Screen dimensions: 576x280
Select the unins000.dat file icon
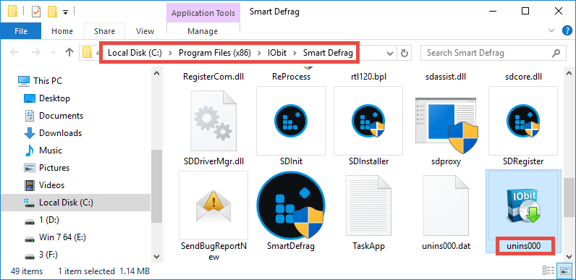click(446, 205)
